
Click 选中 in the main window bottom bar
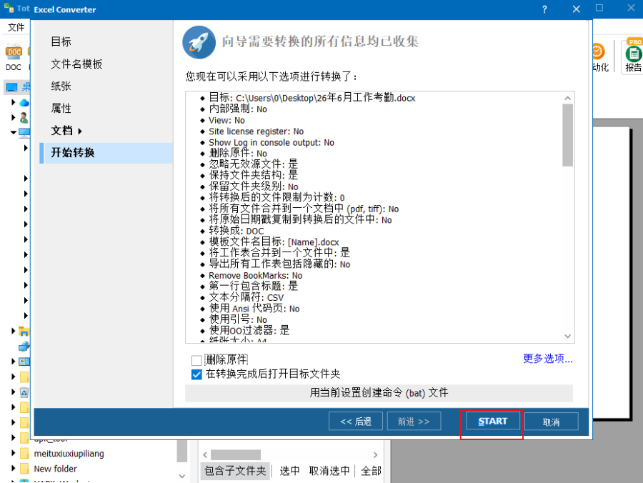point(289,471)
